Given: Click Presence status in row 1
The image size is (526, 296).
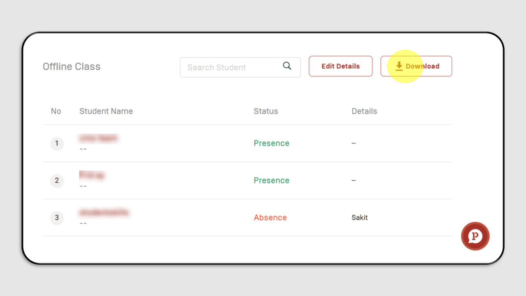Looking at the screenshot, I should [272, 143].
